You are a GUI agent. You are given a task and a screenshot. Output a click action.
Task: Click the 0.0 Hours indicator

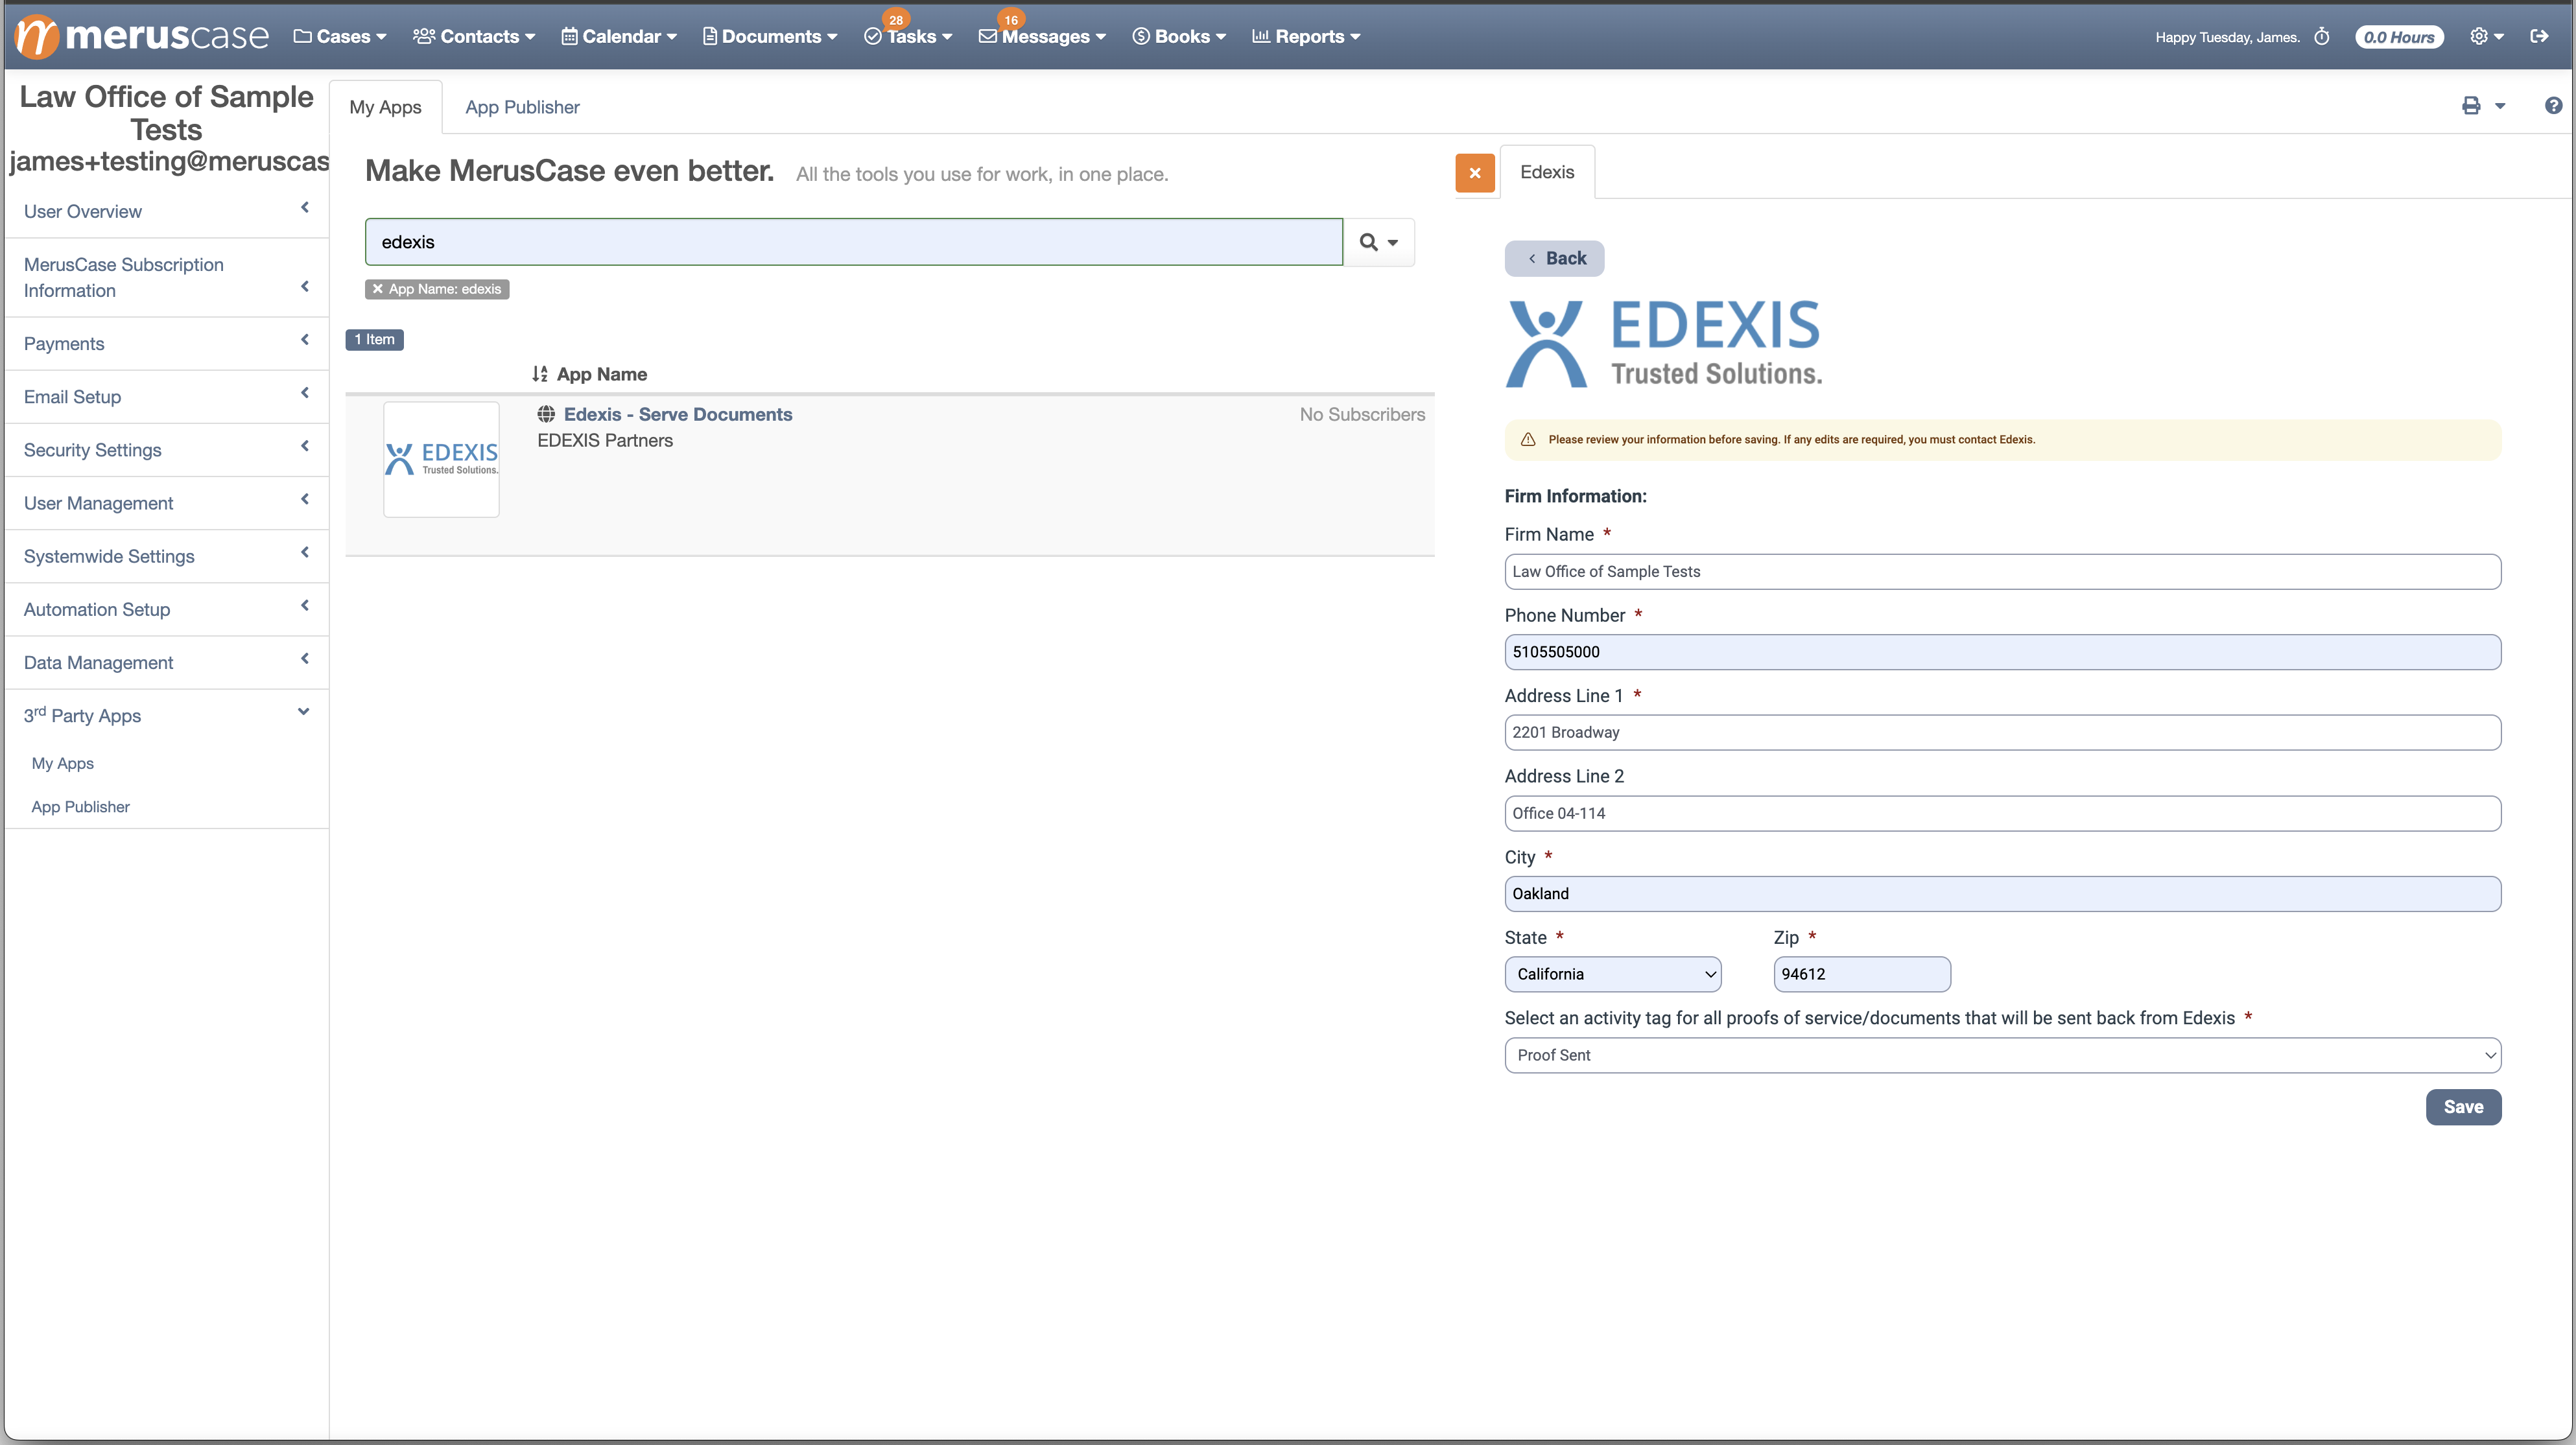tap(2399, 37)
